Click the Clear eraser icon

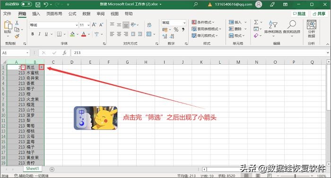click(x=256, y=35)
